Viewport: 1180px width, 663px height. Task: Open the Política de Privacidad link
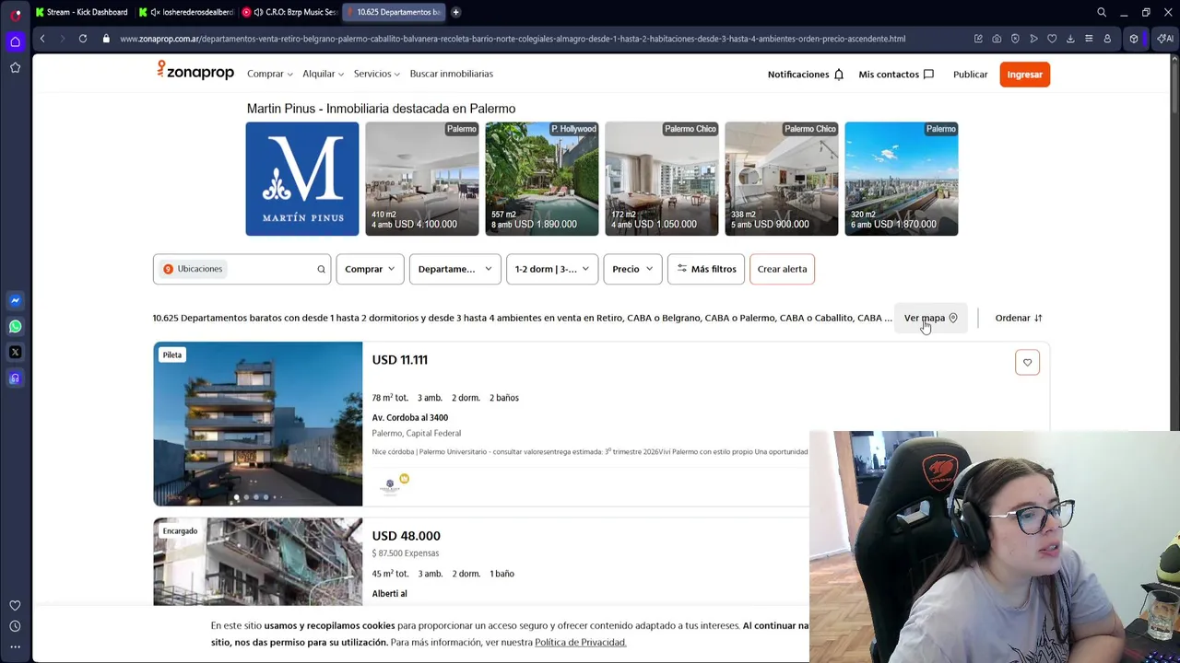point(580,642)
